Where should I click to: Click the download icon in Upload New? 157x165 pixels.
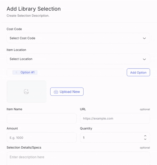coord(56,92)
